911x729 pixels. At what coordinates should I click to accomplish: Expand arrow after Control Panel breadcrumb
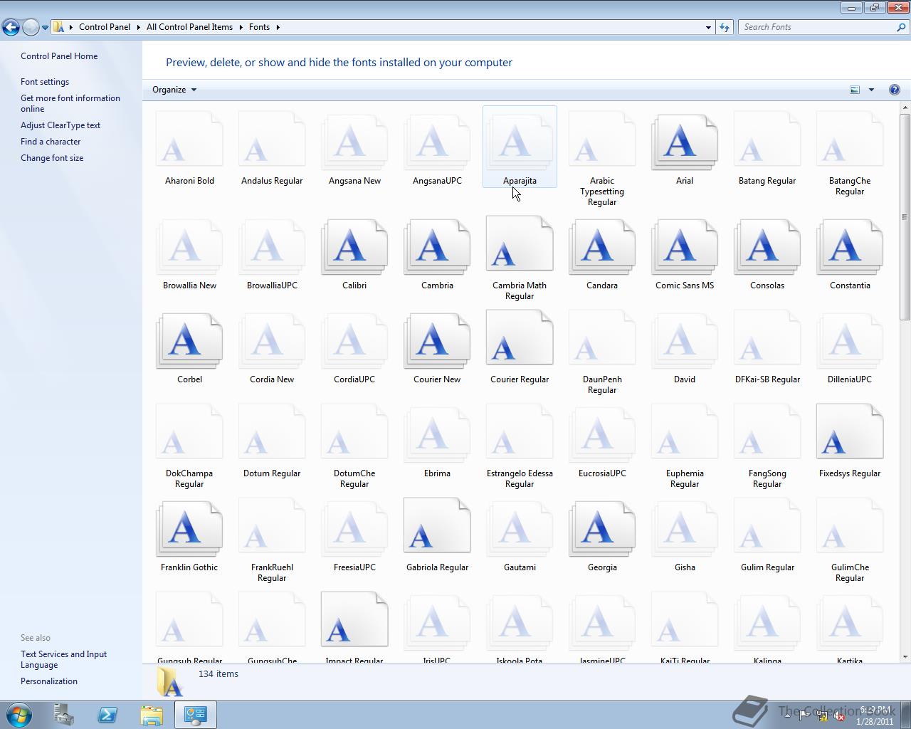pos(138,27)
